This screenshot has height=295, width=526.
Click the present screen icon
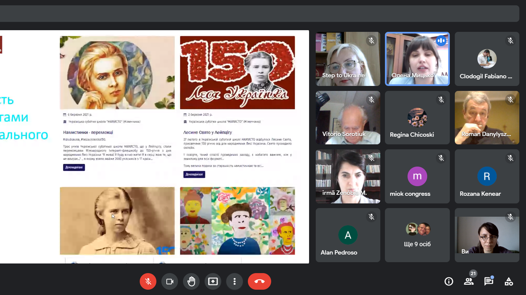[x=213, y=281]
